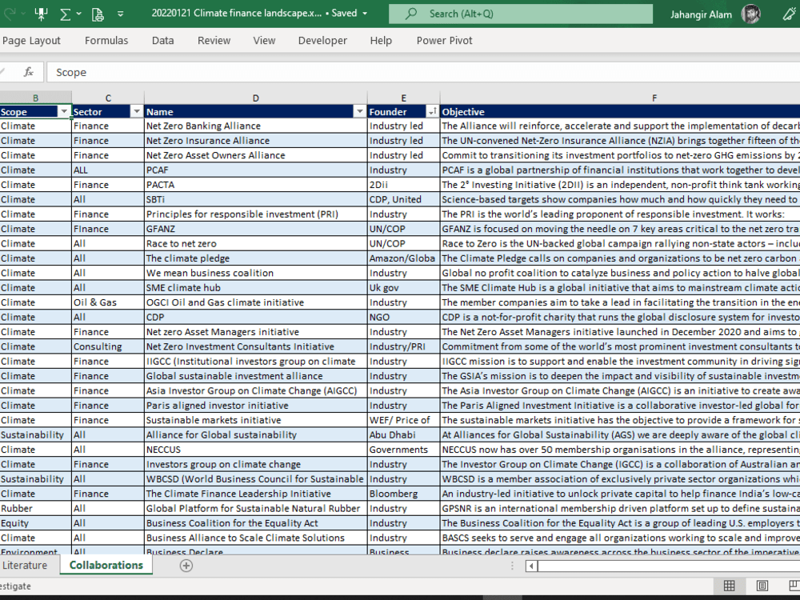Click the Print Preview and Print icon
800x600 pixels.
point(98,14)
